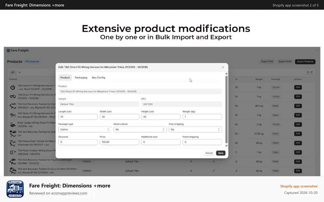Click the Import Products button
The width and height of the screenshot is (324, 202).
(305, 61)
